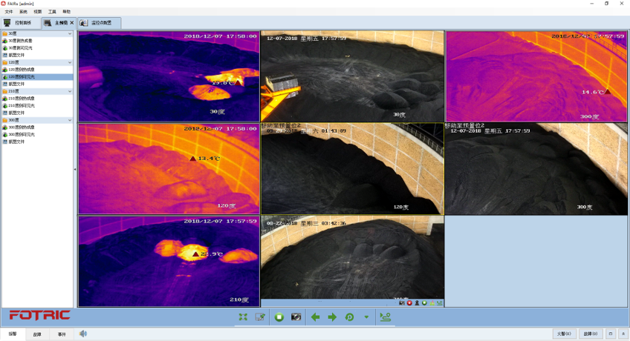Open 原图文件 under the 210度 group
630x341 pixels.
point(37,113)
